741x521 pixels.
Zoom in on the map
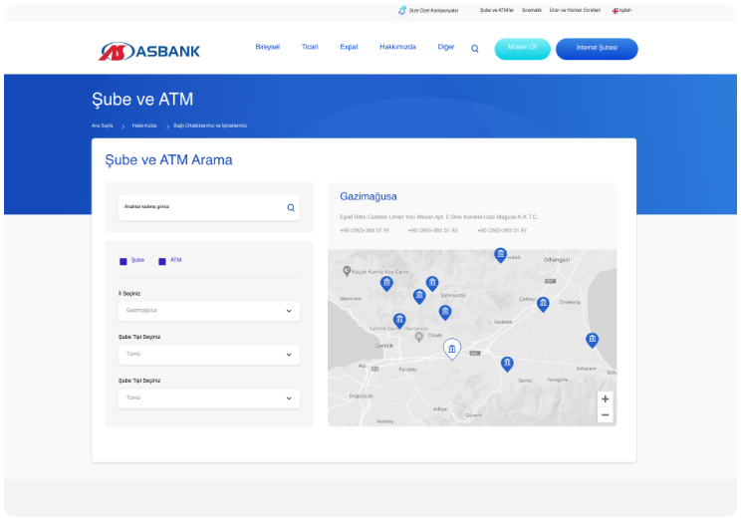605,398
